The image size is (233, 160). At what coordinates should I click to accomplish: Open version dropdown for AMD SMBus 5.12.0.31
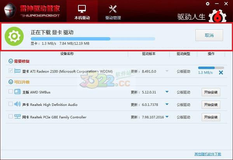point(167,92)
